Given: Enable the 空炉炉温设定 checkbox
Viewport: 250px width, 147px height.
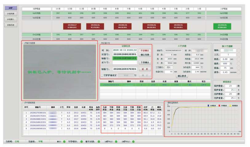Looking at the screenshot, I should pyautogui.click(x=102, y=75).
